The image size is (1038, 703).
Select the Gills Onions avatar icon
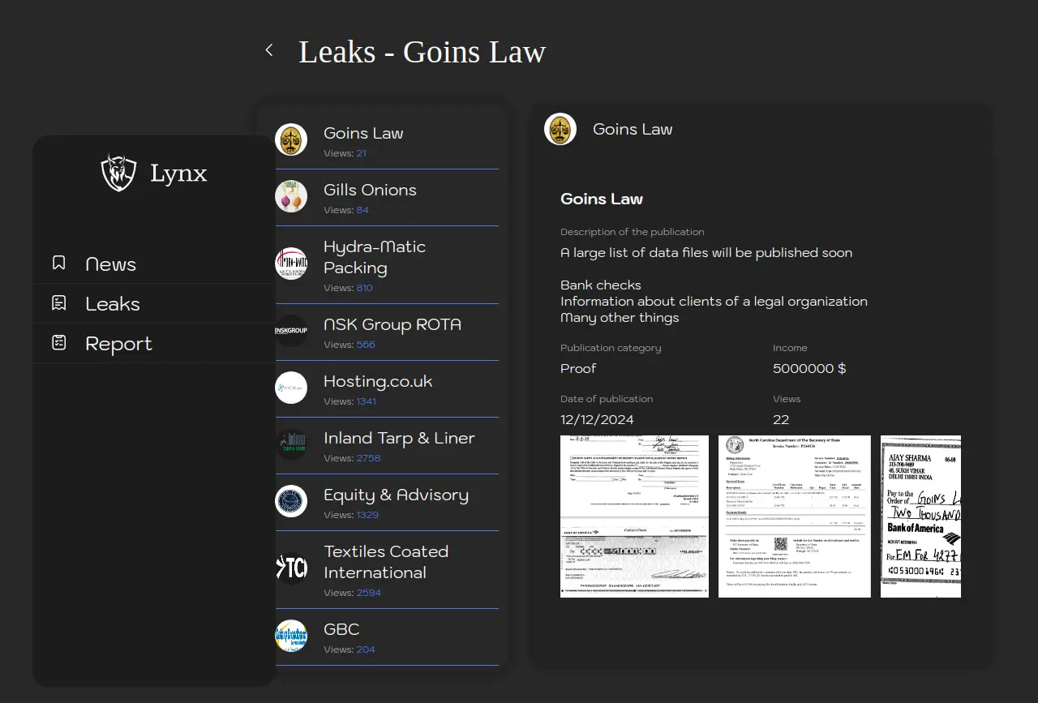point(291,197)
